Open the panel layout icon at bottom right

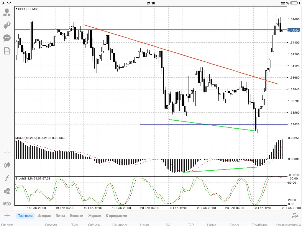(295, 216)
